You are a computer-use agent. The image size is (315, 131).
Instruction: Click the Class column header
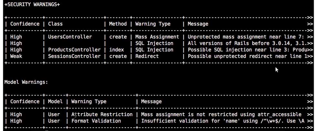(x=55, y=24)
